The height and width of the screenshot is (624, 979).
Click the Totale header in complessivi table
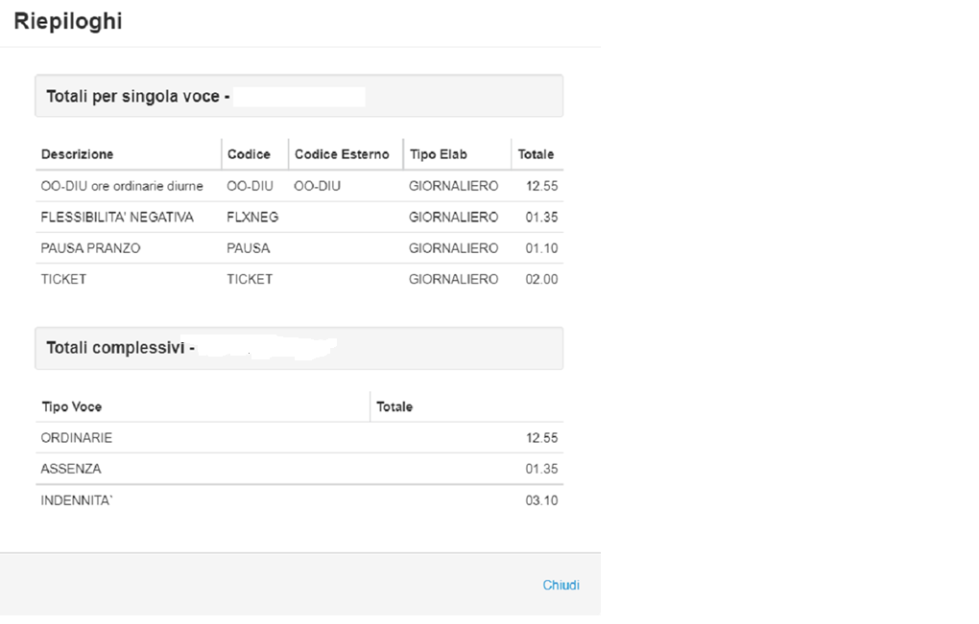pyautogui.click(x=394, y=407)
